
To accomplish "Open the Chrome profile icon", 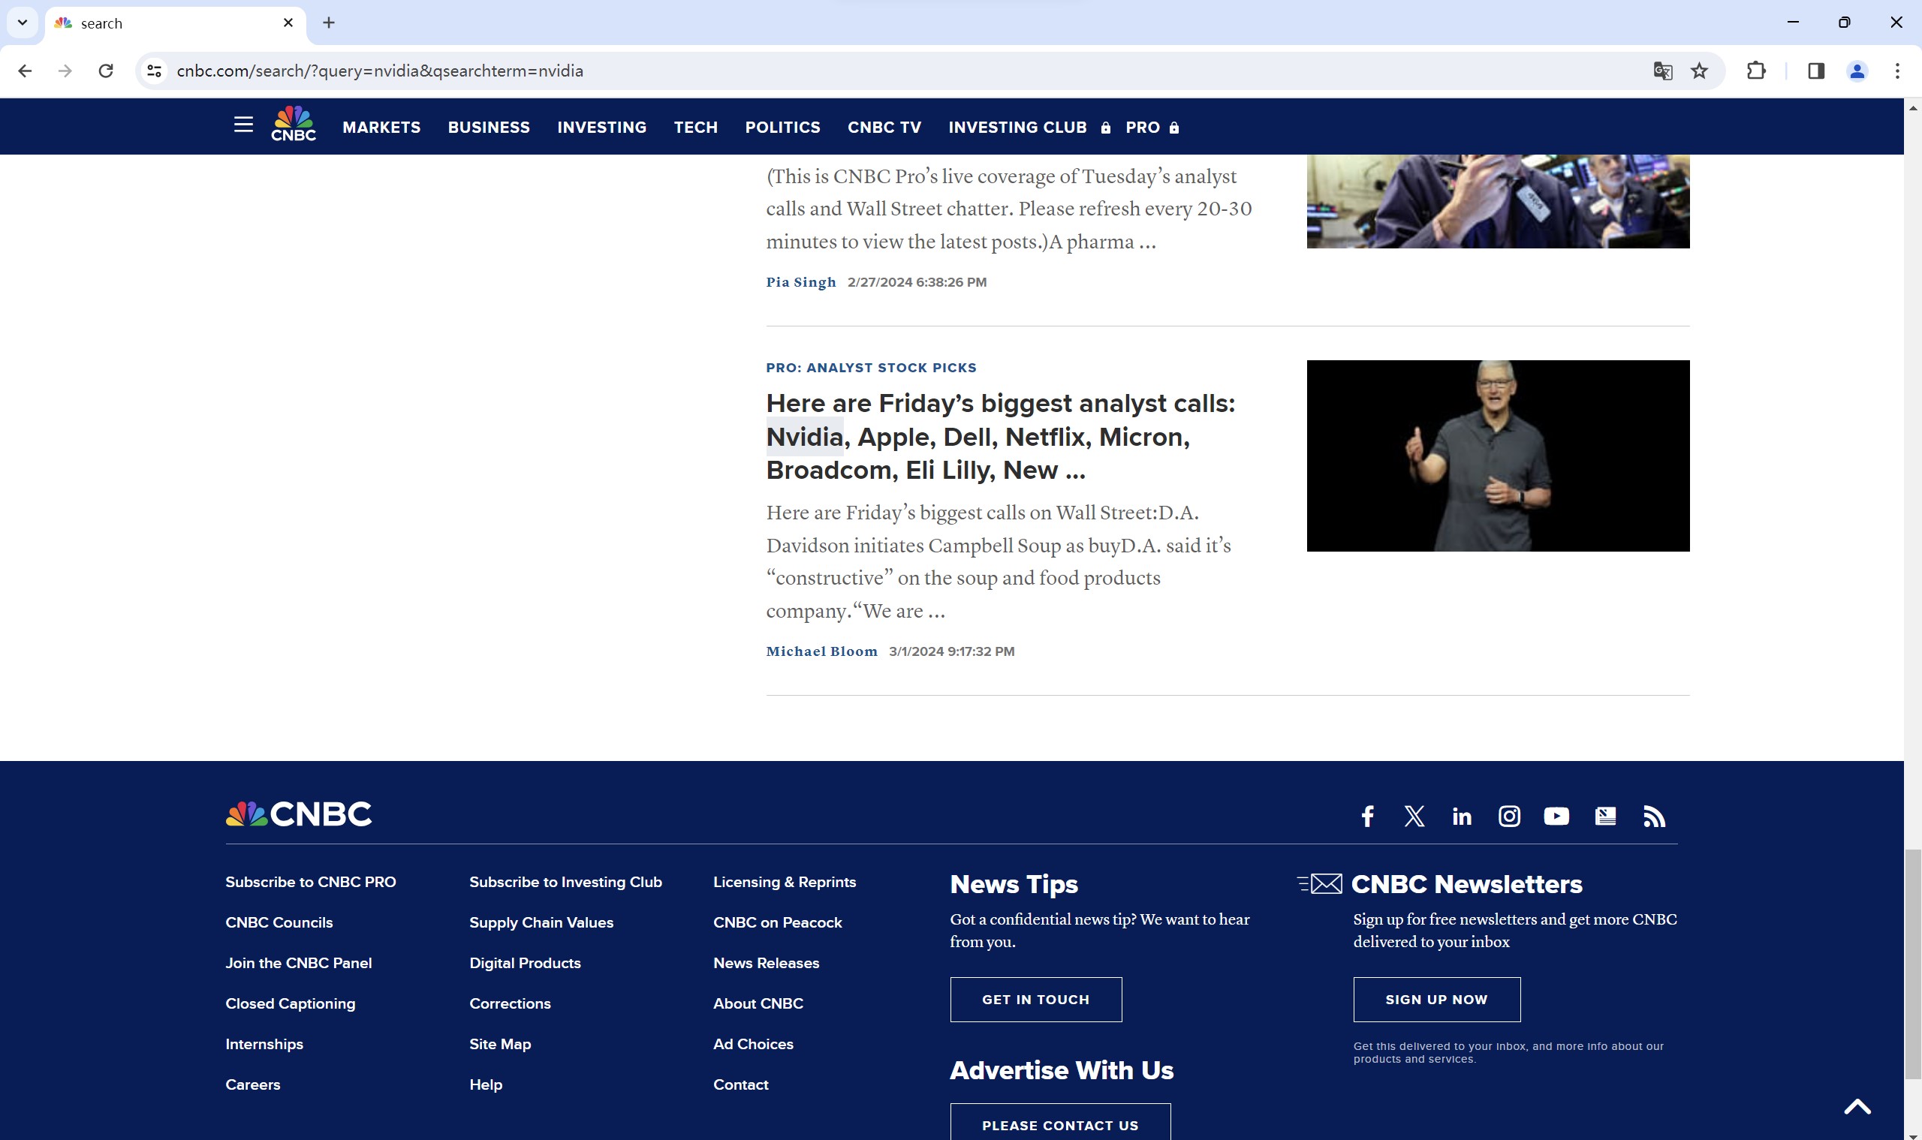I will point(1857,71).
